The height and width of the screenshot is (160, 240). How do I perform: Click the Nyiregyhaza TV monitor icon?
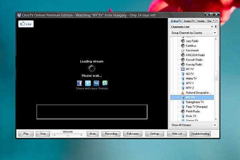point(183,102)
